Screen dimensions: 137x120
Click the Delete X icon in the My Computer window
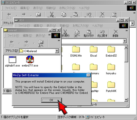pos(102,14)
